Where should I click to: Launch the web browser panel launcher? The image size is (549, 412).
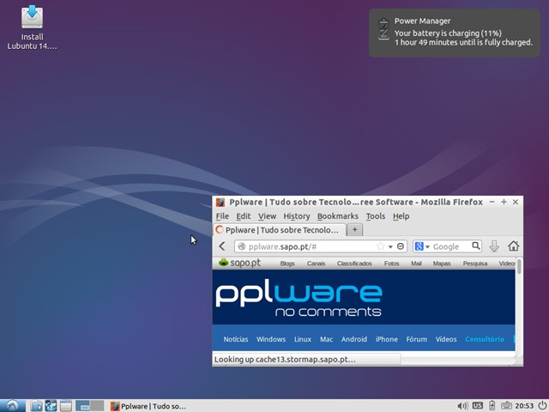pyautogui.click(x=51, y=406)
